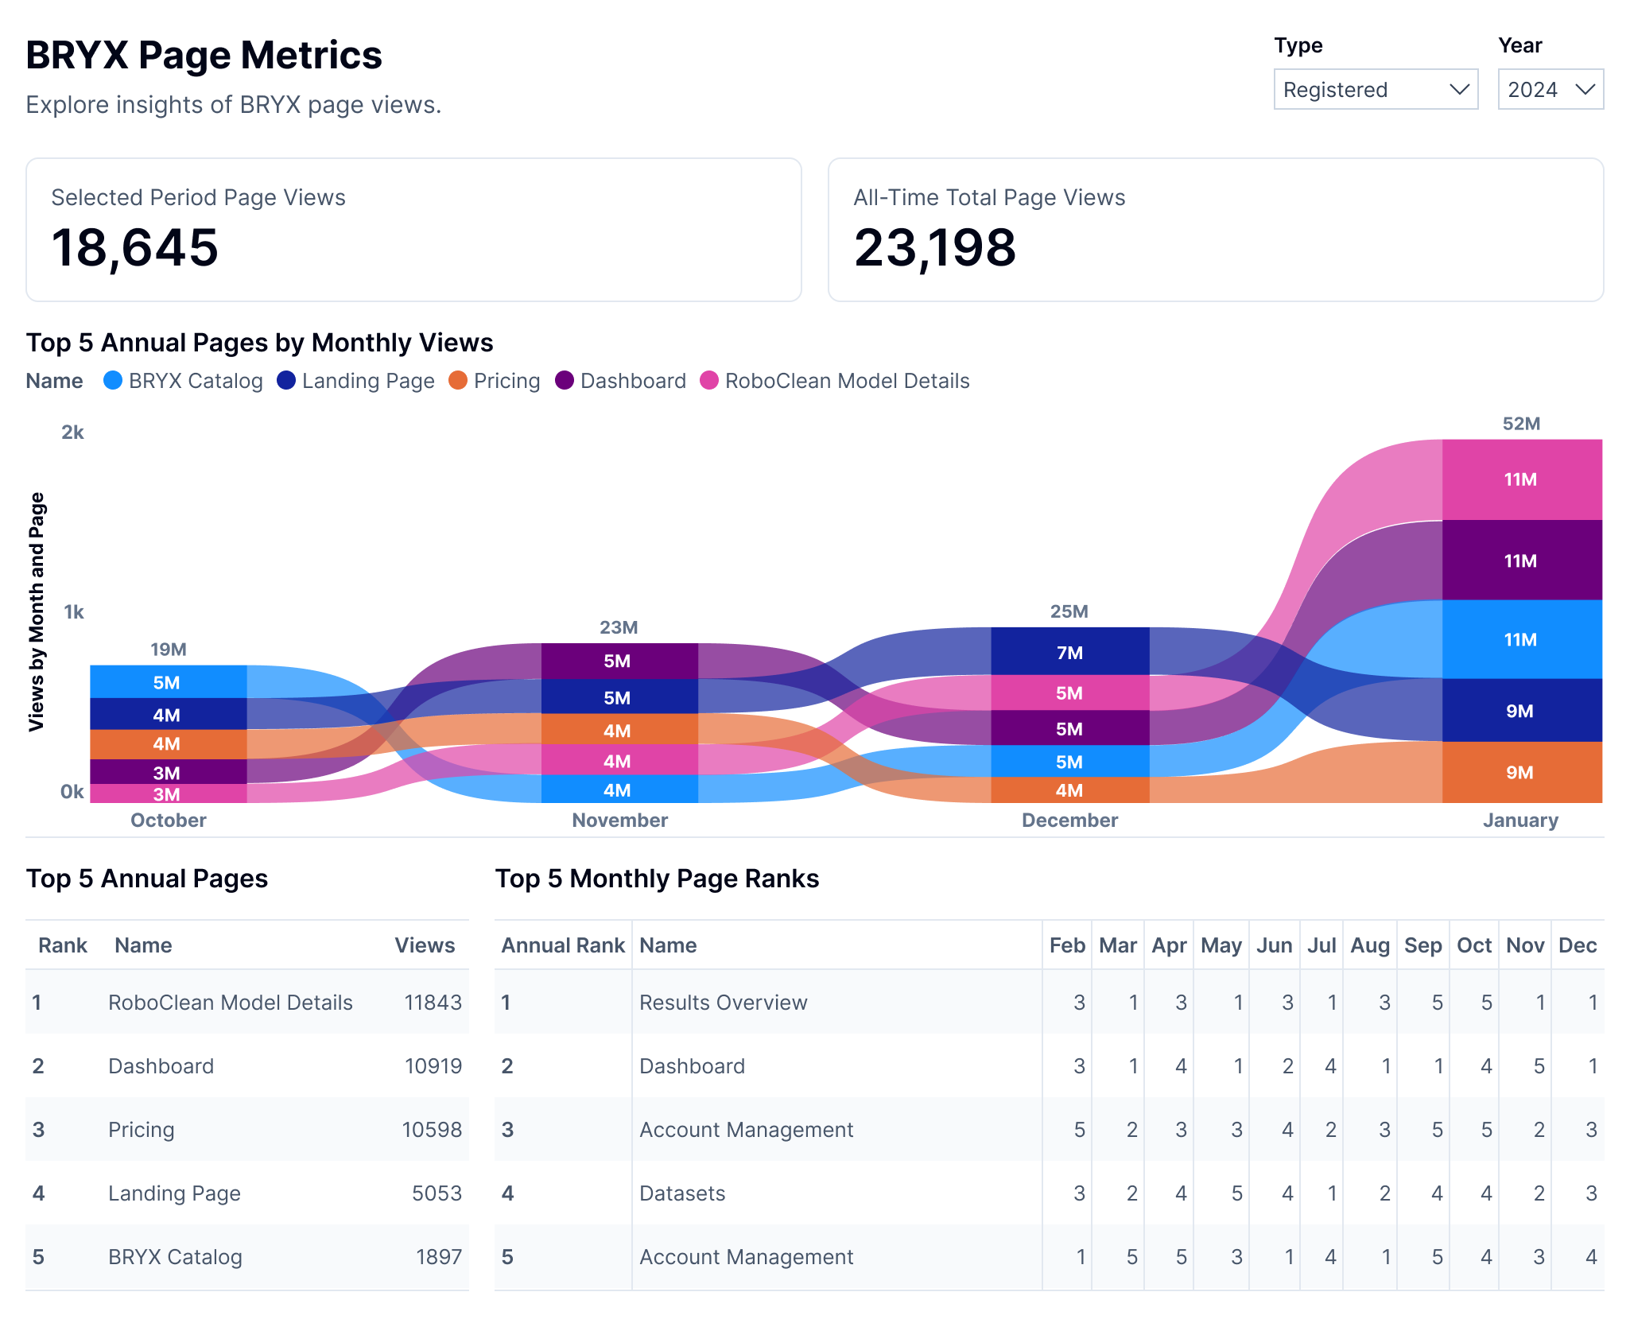Sort annual pages by Views header
Image resolution: width=1630 pixels, height=1323 pixels.
point(425,945)
